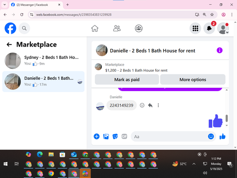Close the Messenger tab
237x178 pixels.
[x=59, y=5]
